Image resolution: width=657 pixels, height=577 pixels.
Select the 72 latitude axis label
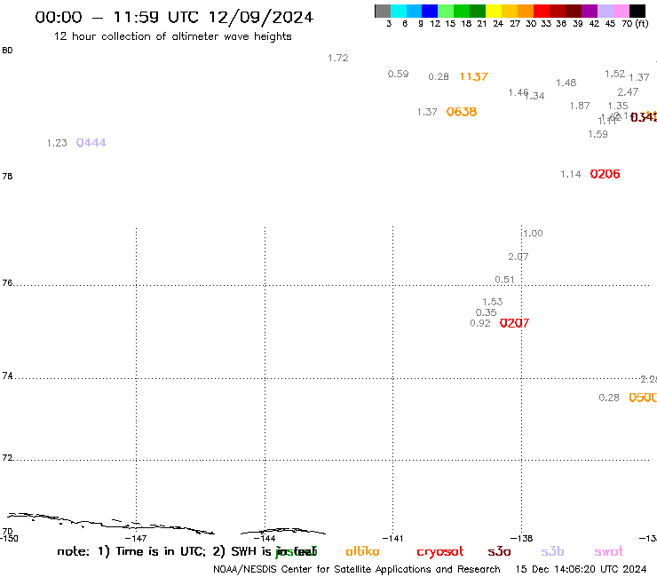(7, 458)
